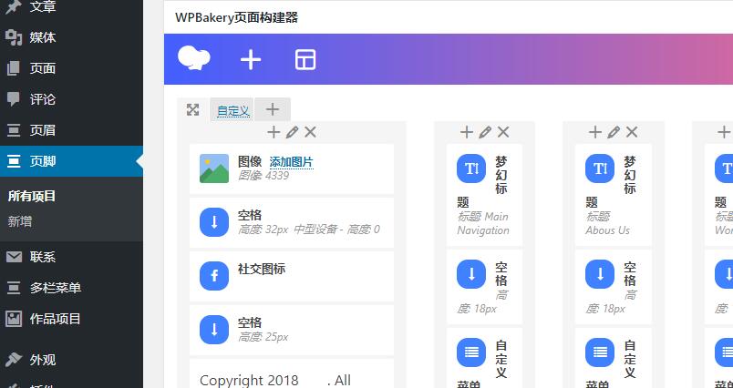
Task: Click the 图像 element picture icon
Action: click(x=214, y=168)
